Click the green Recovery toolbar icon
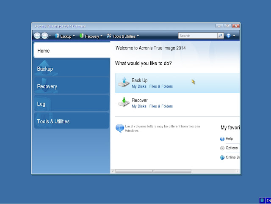Viewport: 271px width, 204px height. [x=81, y=36]
